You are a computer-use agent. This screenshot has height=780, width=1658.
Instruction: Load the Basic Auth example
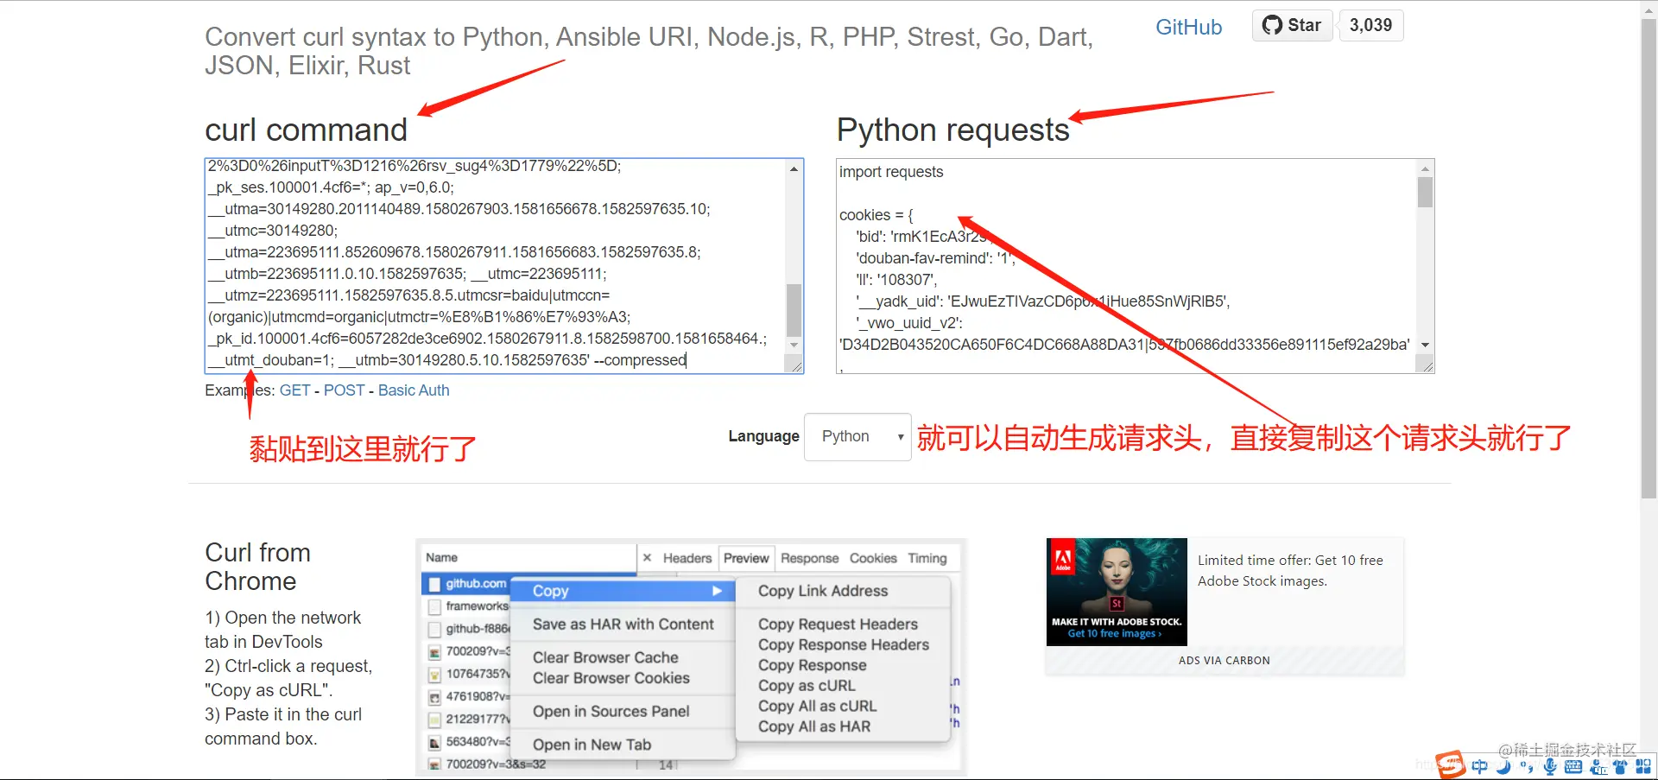(x=414, y=390)
